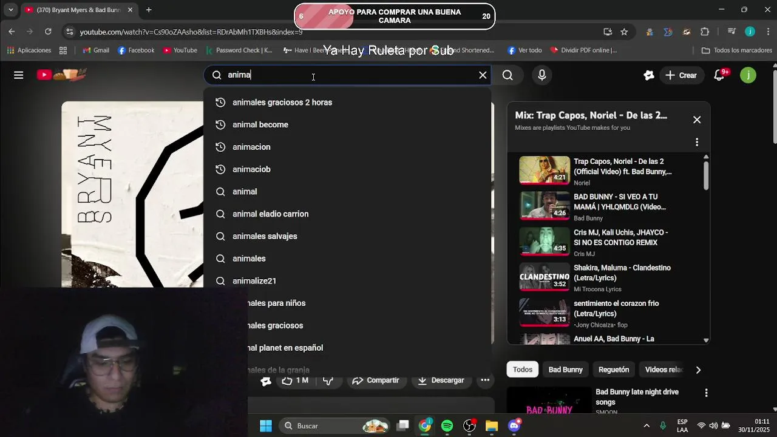Viewport: 777px width, 437px height.
Task: Open options for Bad Bunny late night video
Action: point(706,393)
